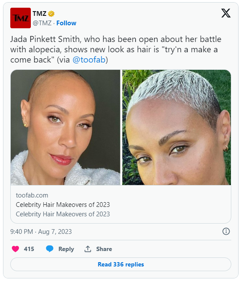The height and width of the screenshot is (281, 239).
Task: Click the @TMZ handle
Action: pos(42,23)
